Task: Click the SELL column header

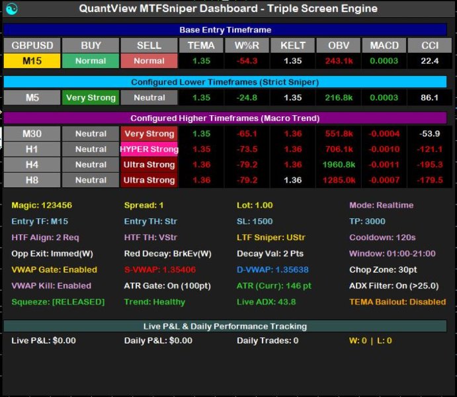Action: pos(149,46)
